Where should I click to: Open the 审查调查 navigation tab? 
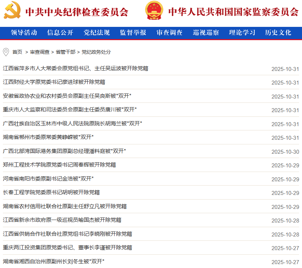point(169,33)
